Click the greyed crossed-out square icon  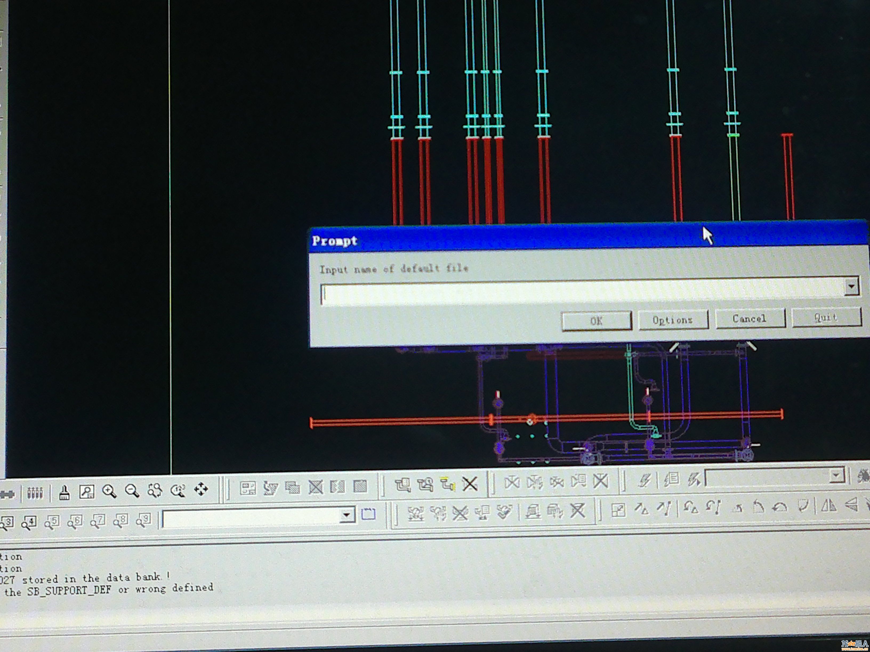click(x=315, y=487)
